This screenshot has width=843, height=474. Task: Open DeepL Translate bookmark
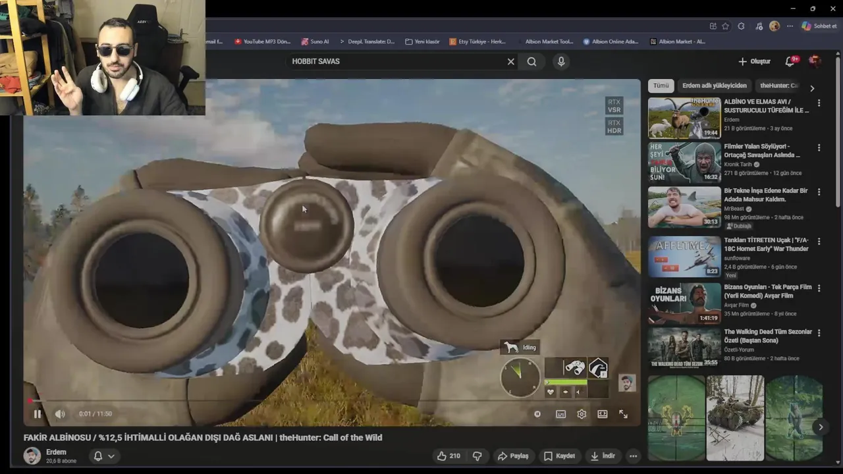(367, 41)
